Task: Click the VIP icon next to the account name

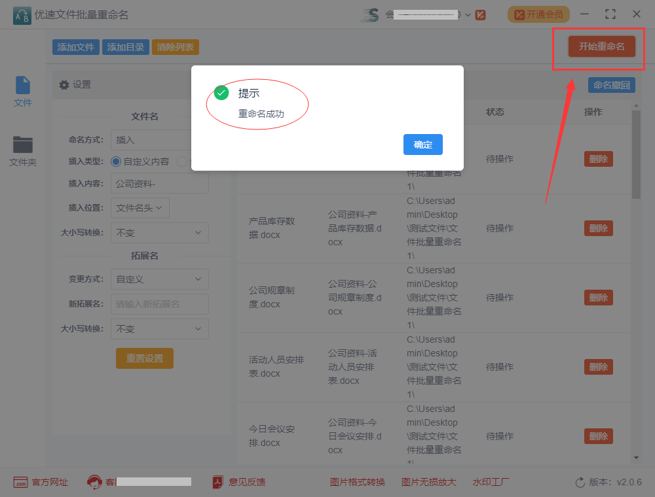Action: click(480, 14)
